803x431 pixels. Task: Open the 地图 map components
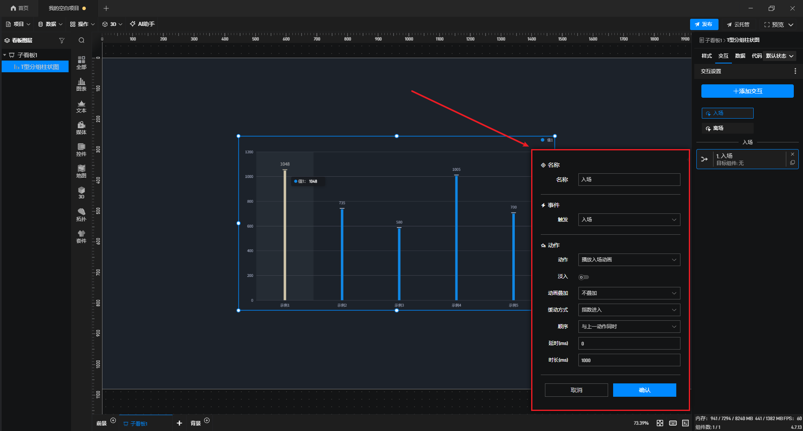point(81,171)
